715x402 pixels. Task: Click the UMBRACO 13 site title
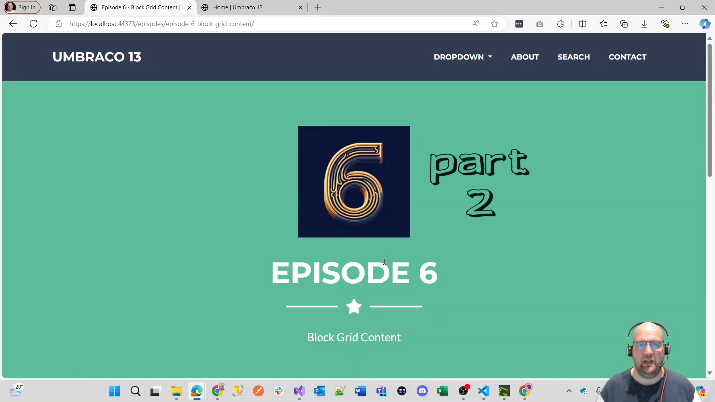coord(97,57)
